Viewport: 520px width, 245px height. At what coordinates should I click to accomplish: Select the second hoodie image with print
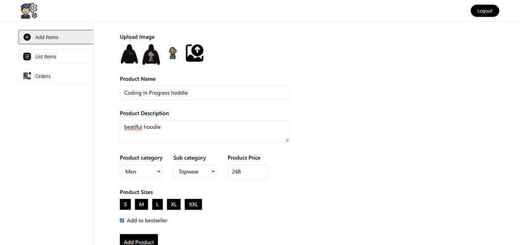click(151, 54)
